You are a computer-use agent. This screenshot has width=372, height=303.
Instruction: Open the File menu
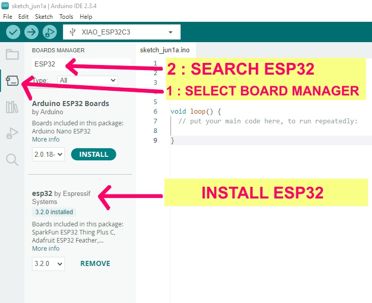[8, 17]
